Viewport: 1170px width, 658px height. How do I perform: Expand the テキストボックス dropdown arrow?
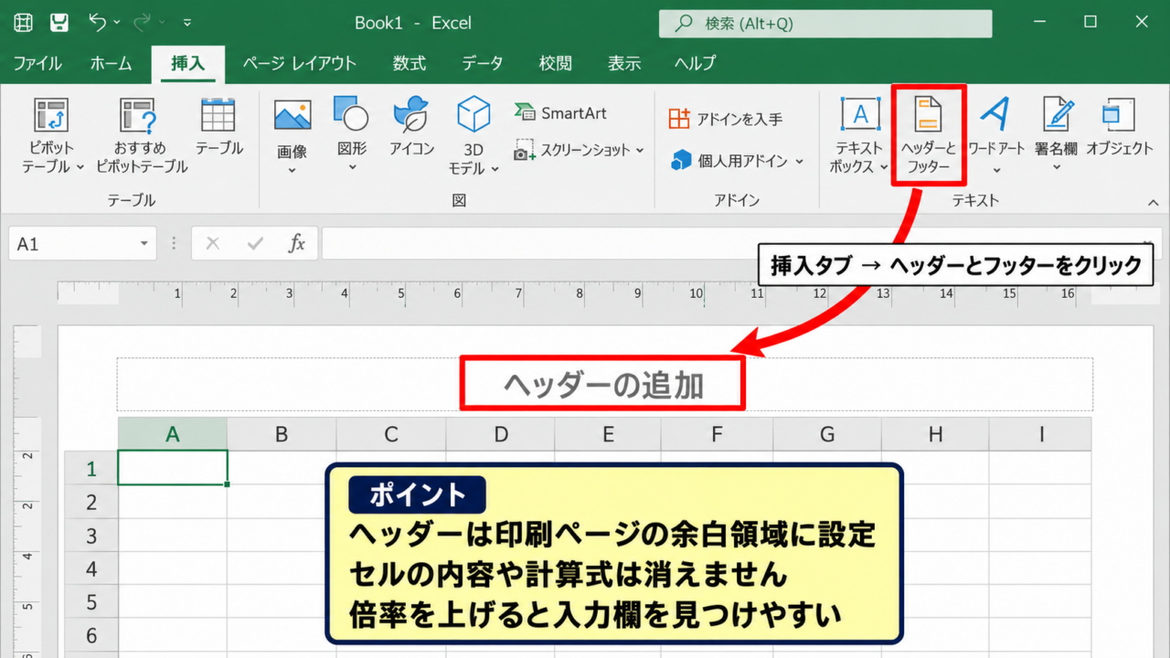click(x=884, y=167)
